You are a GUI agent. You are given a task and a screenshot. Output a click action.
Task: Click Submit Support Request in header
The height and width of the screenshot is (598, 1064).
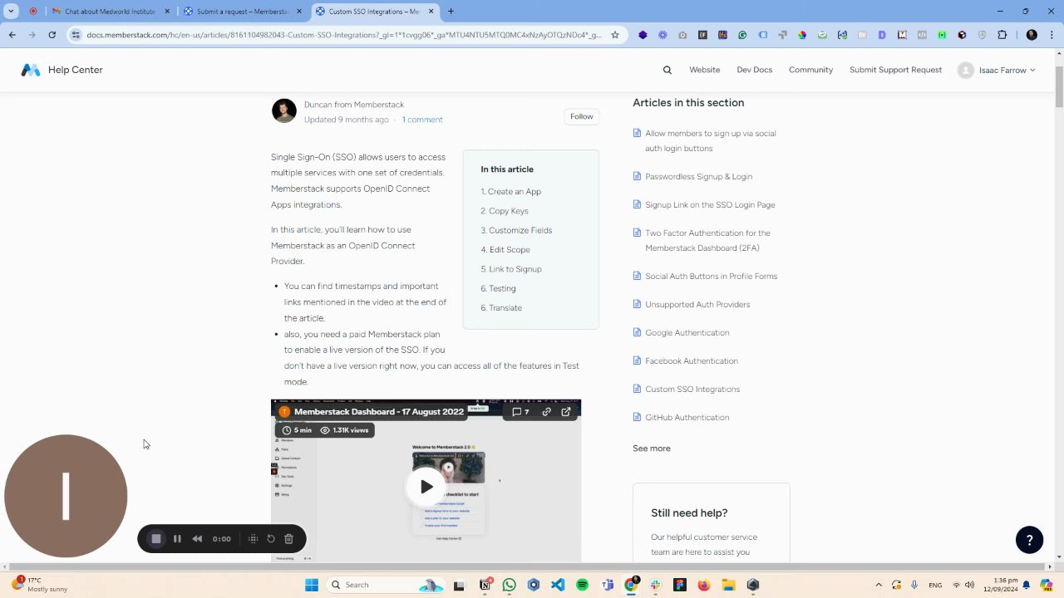click(895, 70)
